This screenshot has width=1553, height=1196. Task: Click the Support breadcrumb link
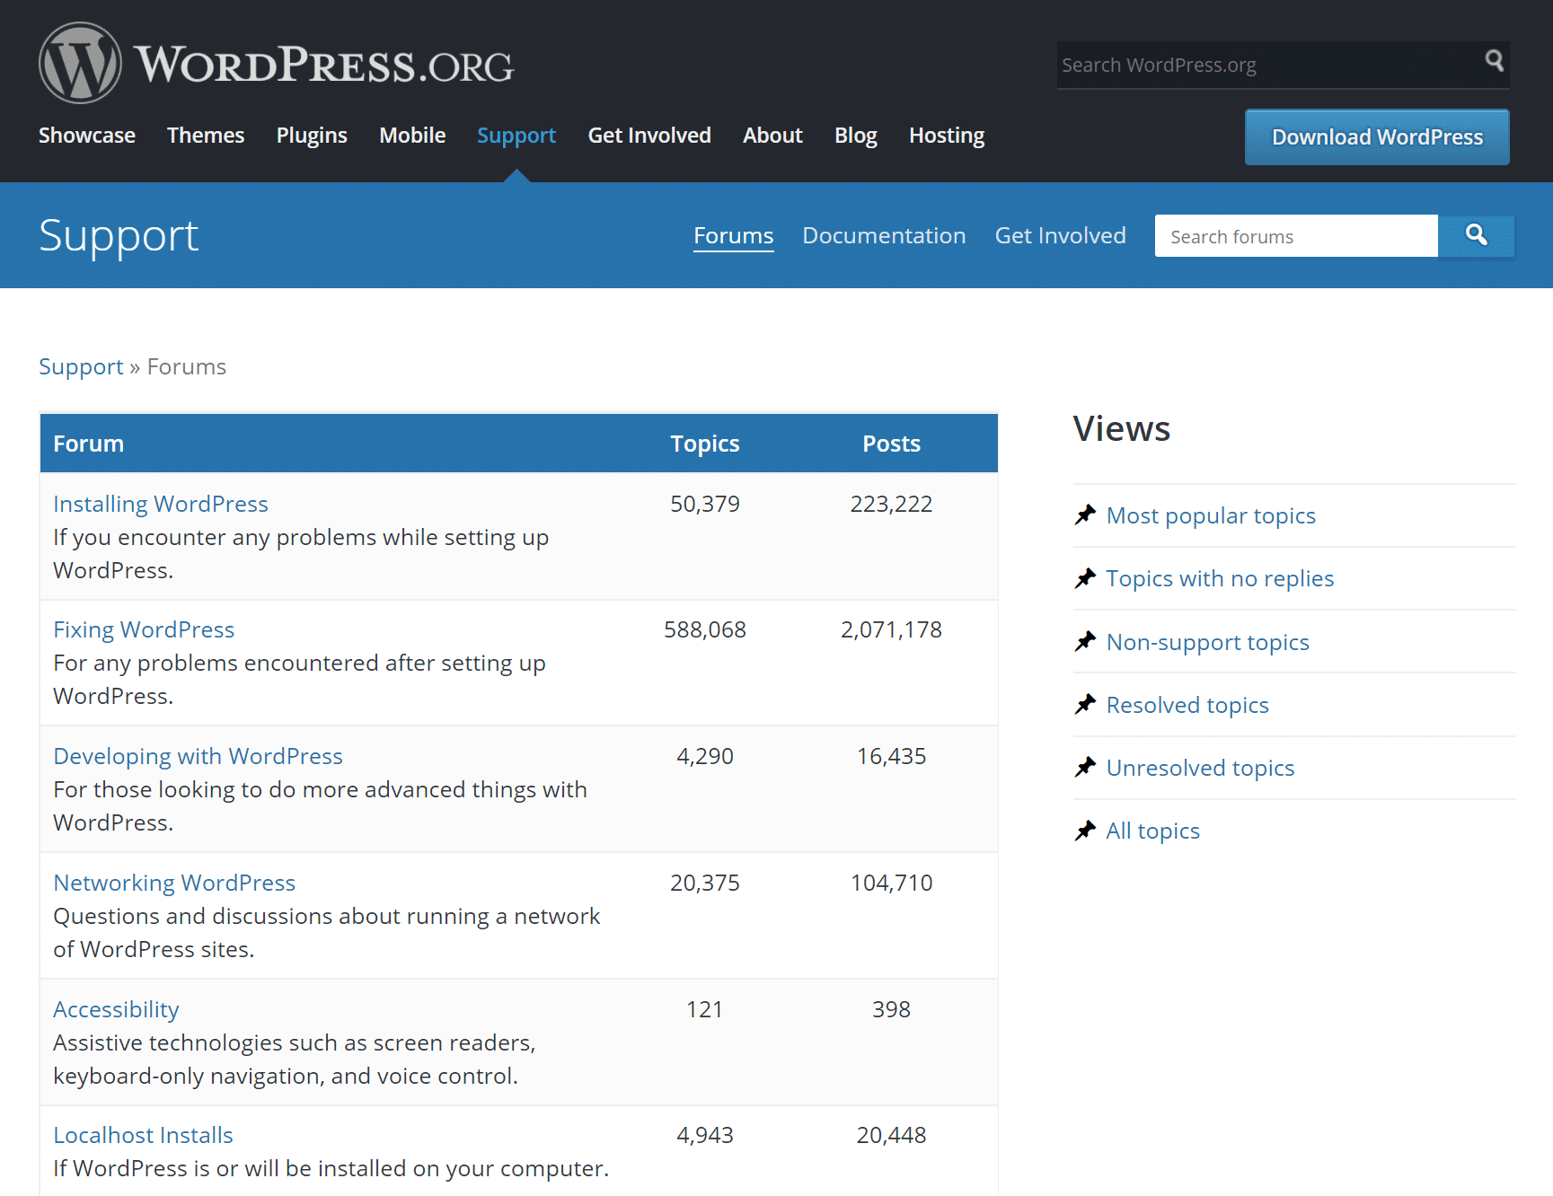pos(81,366)
